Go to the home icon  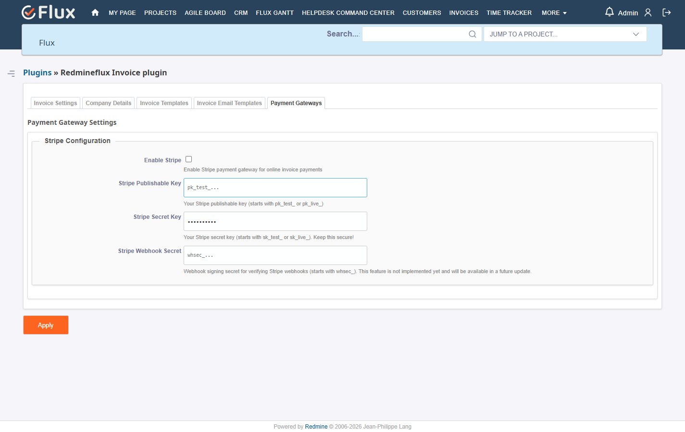95,12
